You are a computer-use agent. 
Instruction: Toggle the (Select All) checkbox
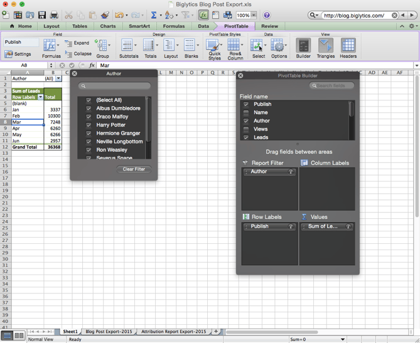89,100
